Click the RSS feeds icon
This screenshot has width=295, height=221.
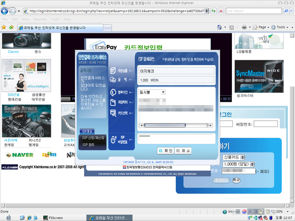coord(232,27)
